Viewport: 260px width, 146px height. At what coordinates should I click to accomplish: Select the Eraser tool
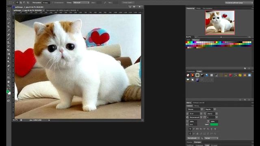click(9, 50)
